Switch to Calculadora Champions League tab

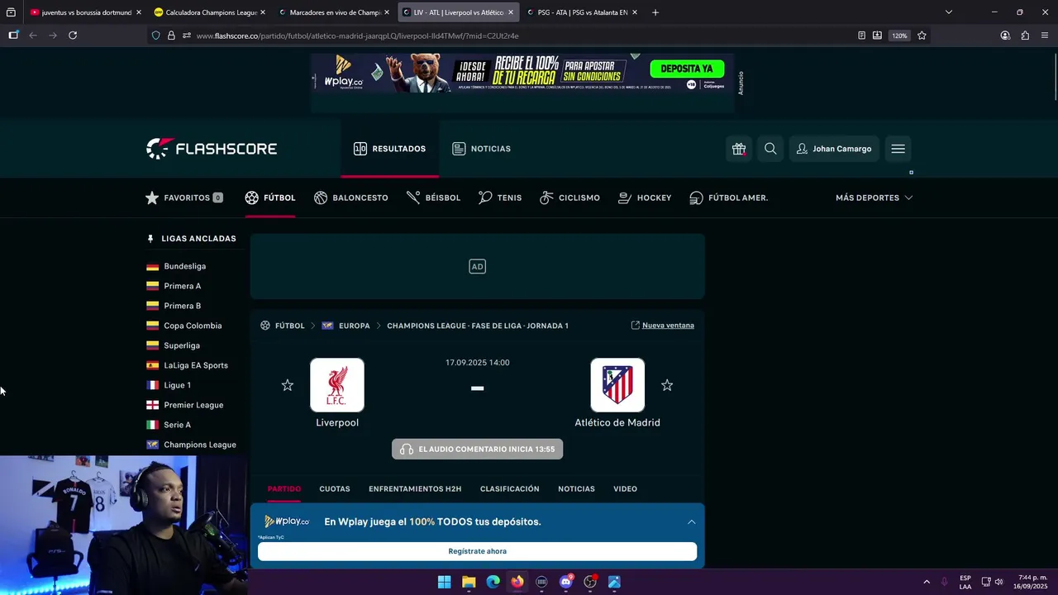click(210, 12)
